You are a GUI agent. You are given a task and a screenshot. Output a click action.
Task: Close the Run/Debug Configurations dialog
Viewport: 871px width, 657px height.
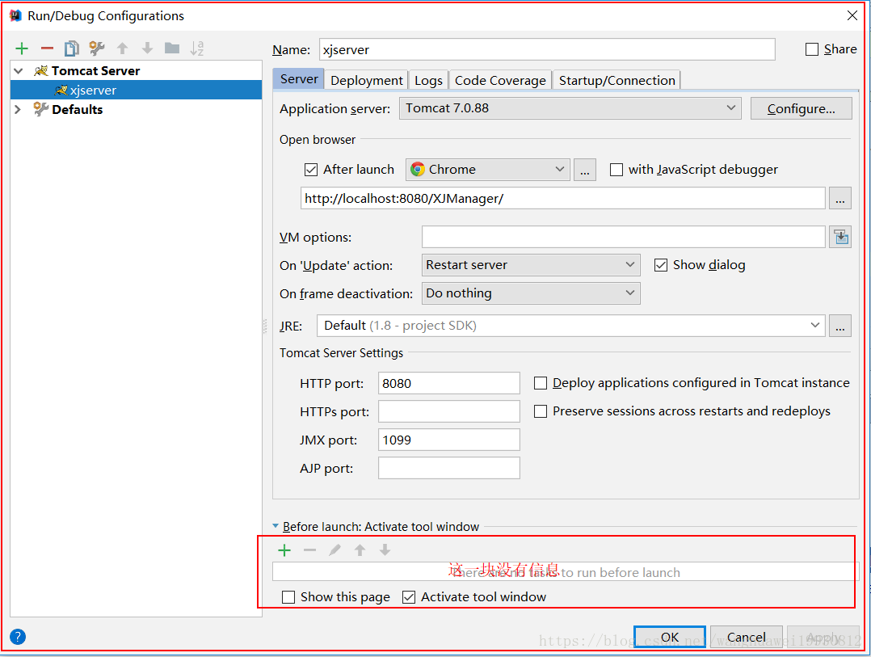(x=852, y=15)
